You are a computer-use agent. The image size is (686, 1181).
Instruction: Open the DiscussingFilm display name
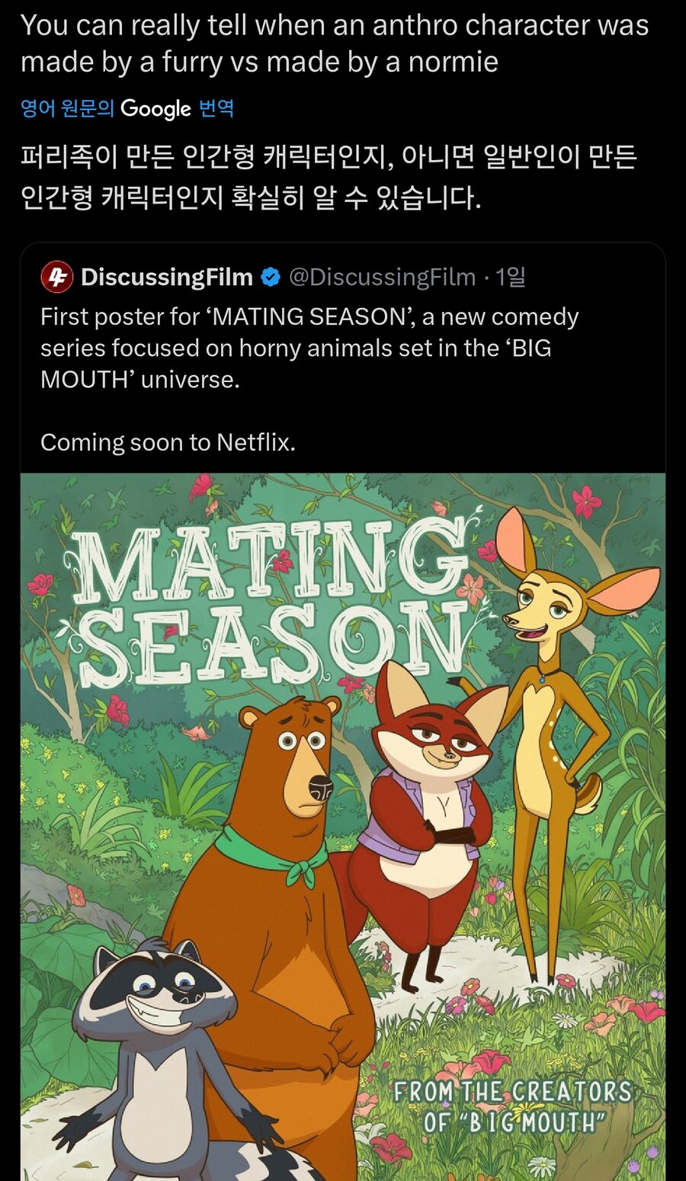coord(167,277)
